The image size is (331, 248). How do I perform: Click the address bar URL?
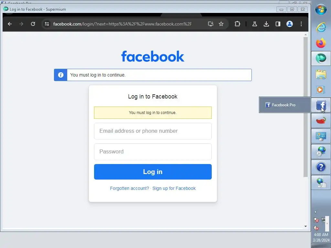(123, 24)
